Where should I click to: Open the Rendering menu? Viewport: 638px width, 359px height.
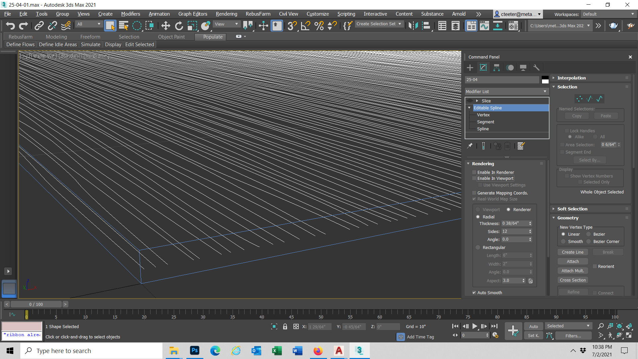[226, 14]
